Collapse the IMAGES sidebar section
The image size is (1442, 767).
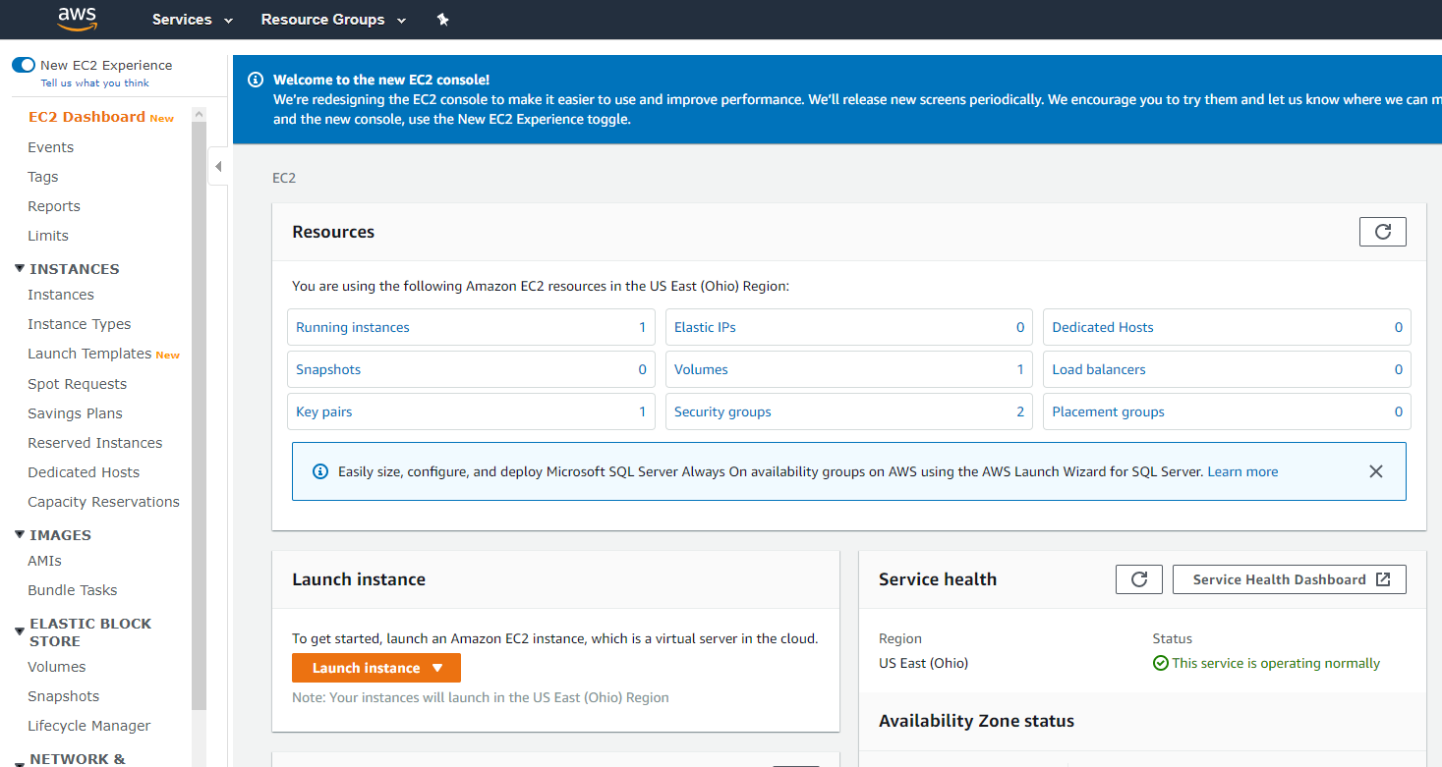pos(20,534)
